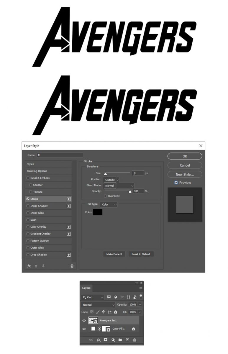The width and height of the screenshot is (228, 354).
Task: Add a layer mask icon
Action: [x=106, y=340]
